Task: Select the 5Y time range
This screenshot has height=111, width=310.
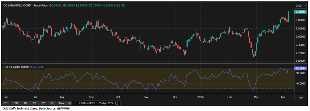Action: click(x=52, y=103)
